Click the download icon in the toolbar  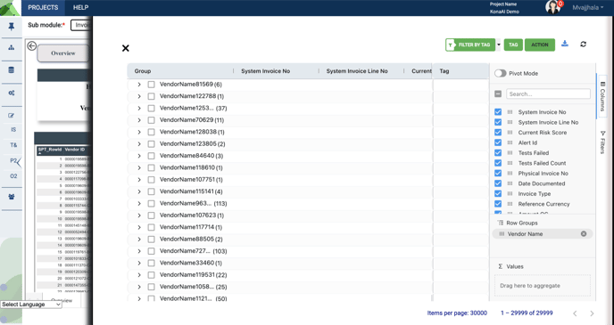pyautogui.click(x=565, y=44)
